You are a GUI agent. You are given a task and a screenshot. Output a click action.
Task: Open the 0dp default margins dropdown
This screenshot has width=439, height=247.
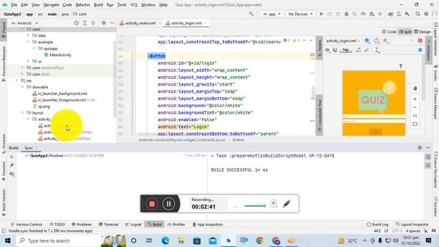tap(346, 50)
